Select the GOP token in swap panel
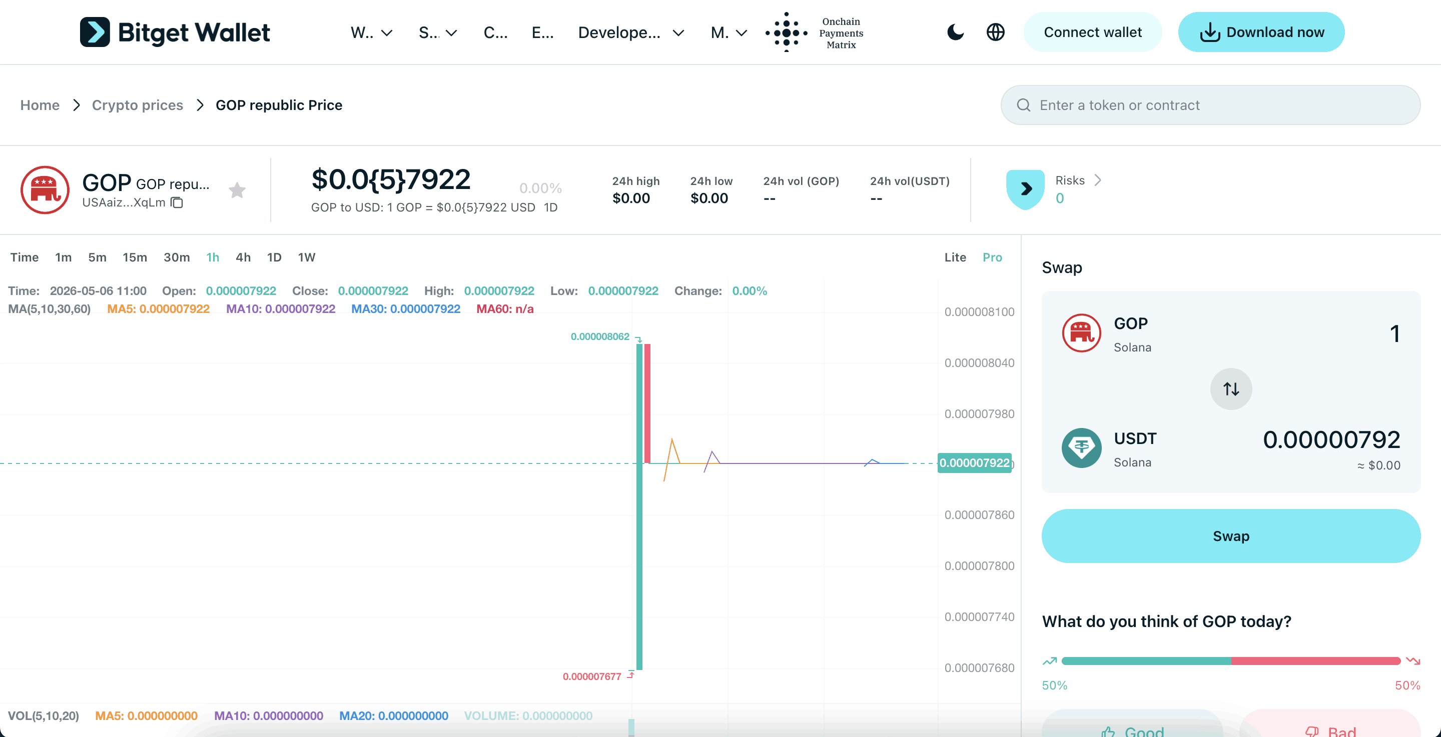Image resolution: width=1441 pixels, height=737 pixels. coord(1107,334)
